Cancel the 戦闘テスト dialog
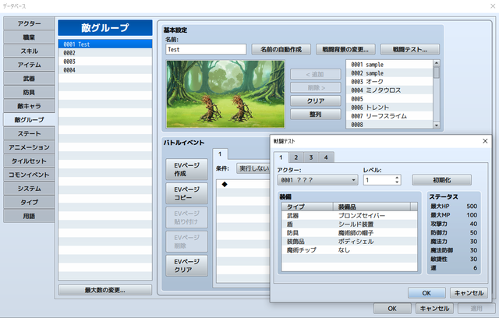The width and height of the screenshot is (499, 318). point(469,293)
